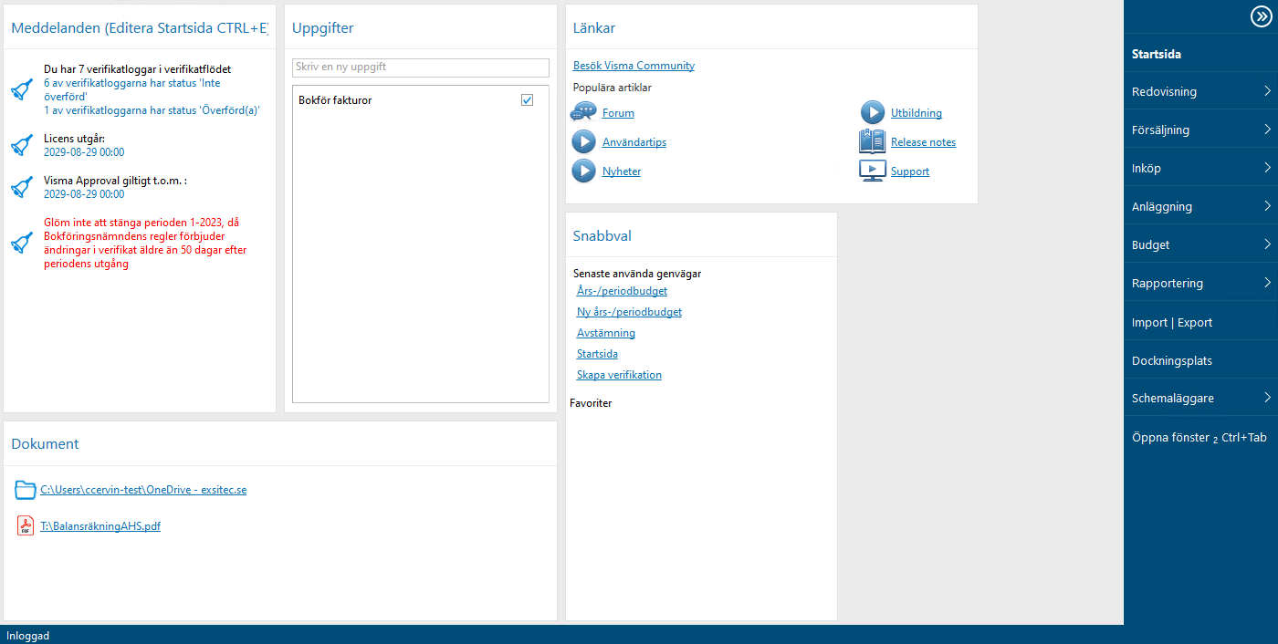
Task: Click the Support monitor icon
Action: pos(873,171)
